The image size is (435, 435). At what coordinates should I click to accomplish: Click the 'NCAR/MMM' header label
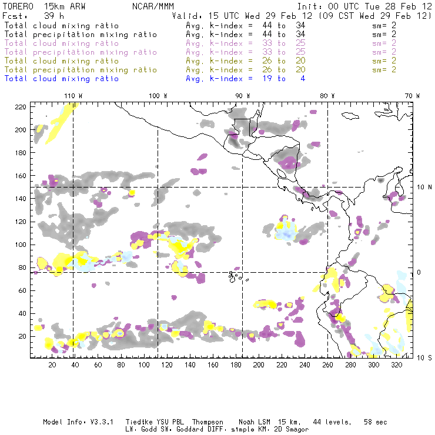153,6
